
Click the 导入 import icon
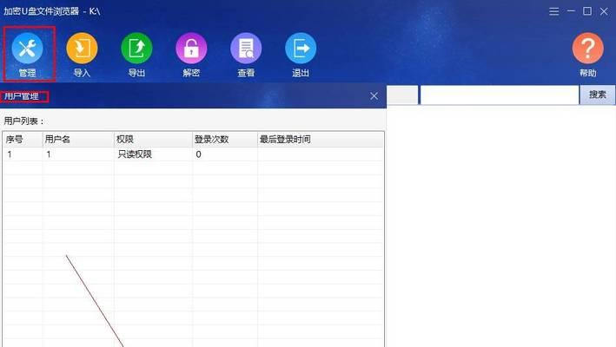pos(82,49)
